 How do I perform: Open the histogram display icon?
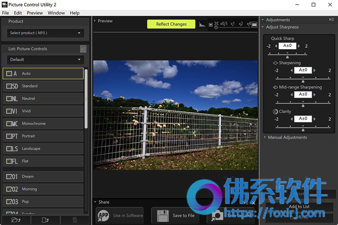202,24
